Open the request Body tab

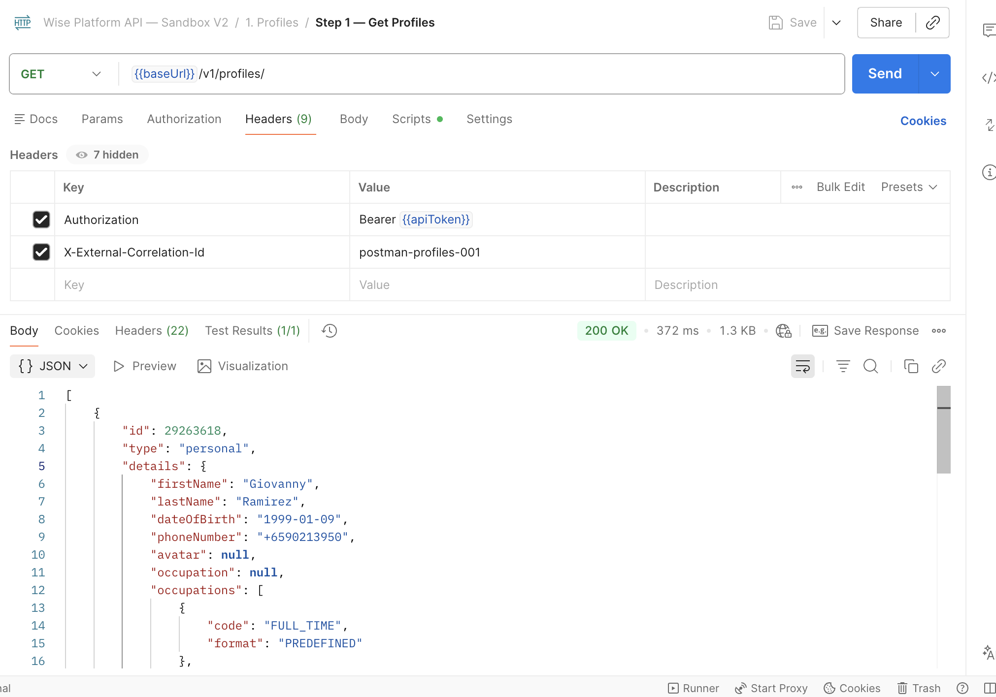(x=354, y=119)
